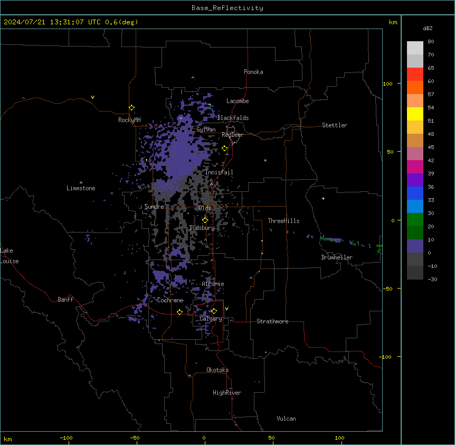Click the Stettler city label

[335, 125]
